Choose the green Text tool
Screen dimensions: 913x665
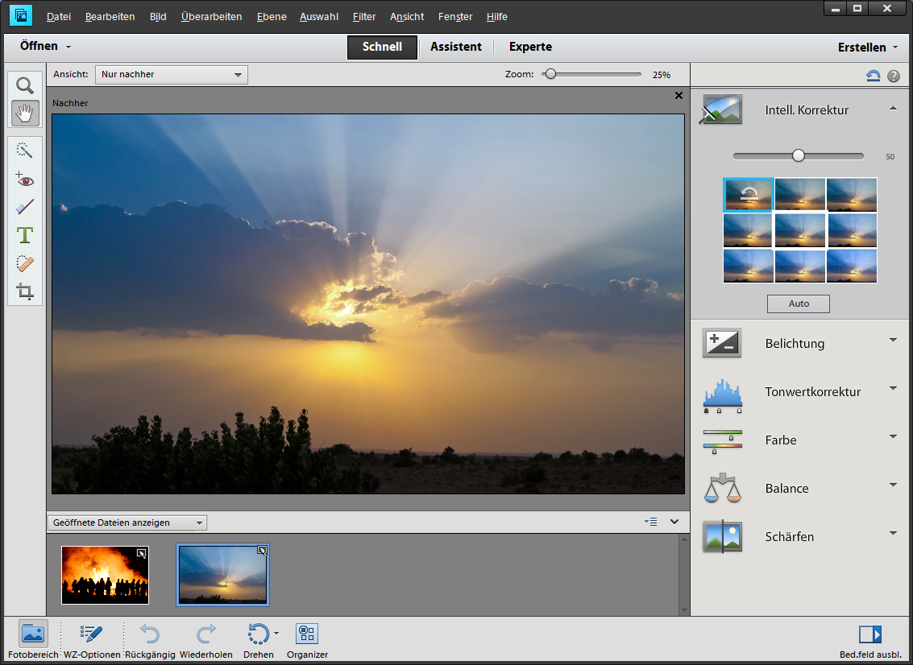tap(25, 235)
